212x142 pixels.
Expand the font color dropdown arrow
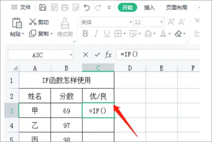pyautogui.click(x=169, y=34)
